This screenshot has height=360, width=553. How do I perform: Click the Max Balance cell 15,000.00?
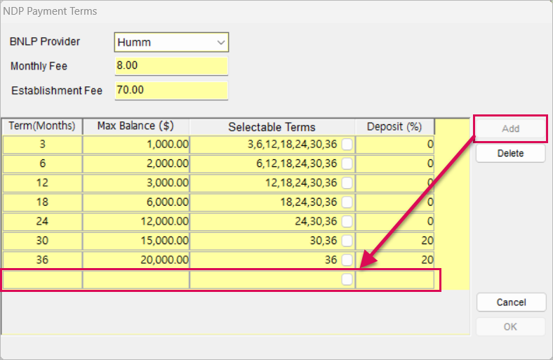[136, 241]
